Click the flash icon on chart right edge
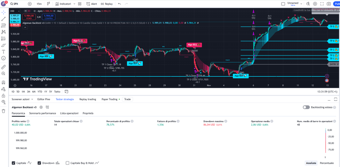 point(327,76)
